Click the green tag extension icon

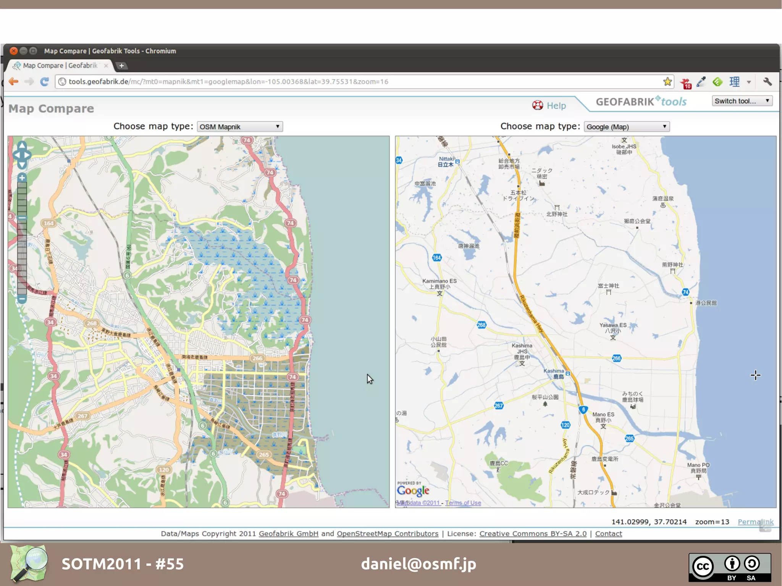[717, 82]
